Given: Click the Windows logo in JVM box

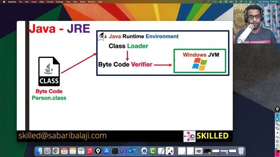Looking at the screenshot, I should coord(199,64).
